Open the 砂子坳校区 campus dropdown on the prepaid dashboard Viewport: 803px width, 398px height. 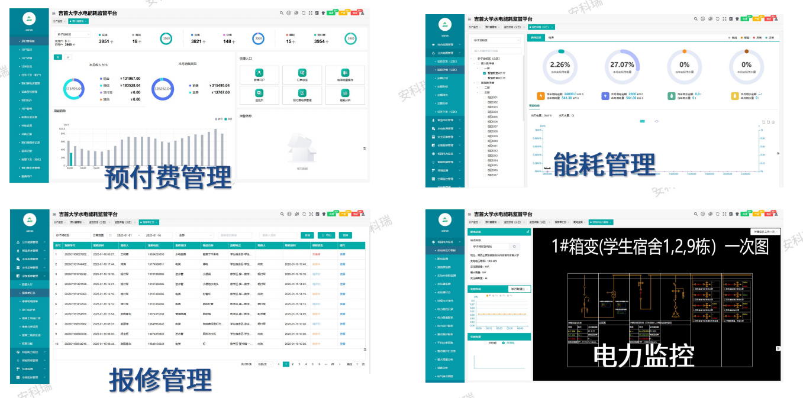point(73,34)
